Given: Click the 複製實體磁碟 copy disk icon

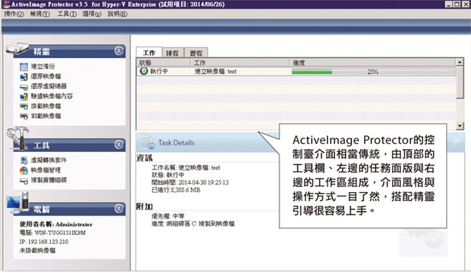Looking at the screenshot, I should [x=24, y=181].
